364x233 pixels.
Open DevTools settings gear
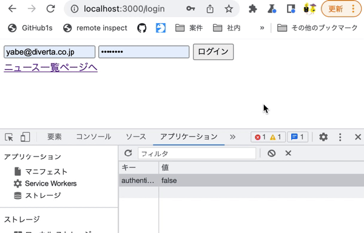pyautogui.click(x=323, y=137)
